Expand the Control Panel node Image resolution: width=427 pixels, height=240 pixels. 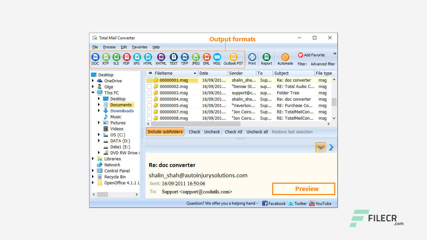(x=93, y=171)
